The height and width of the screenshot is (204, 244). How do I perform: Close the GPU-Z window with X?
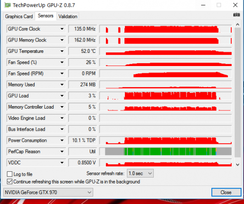point(235,5)
